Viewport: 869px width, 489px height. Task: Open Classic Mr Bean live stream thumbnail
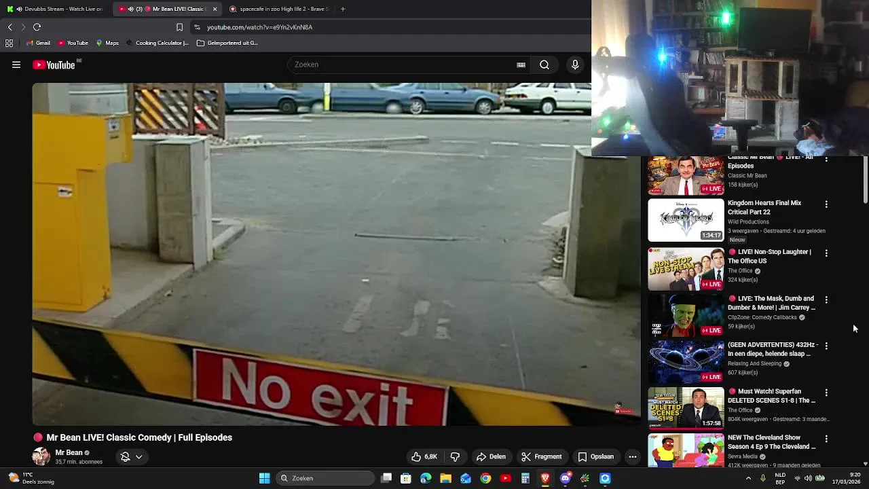[x=686, y=175]
